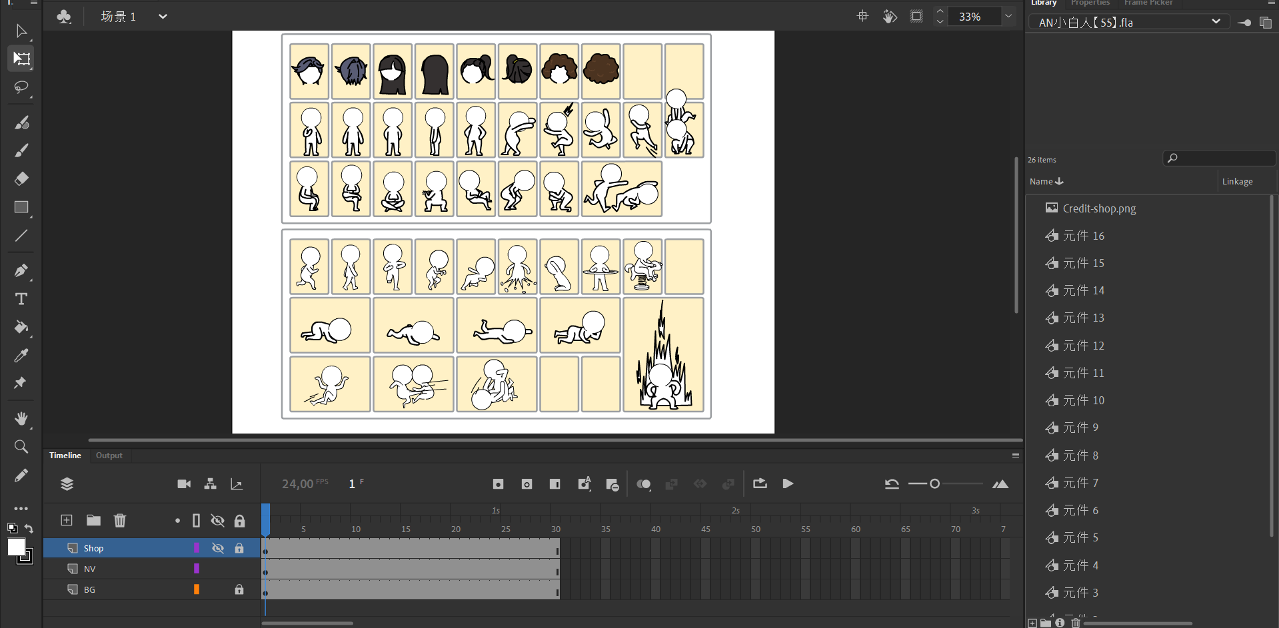Toggle lock on the Shop layer
The width and height of the screenshot is (1279, 628).
coord(239,548)
